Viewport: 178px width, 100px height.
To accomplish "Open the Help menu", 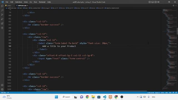I will 49,2.
